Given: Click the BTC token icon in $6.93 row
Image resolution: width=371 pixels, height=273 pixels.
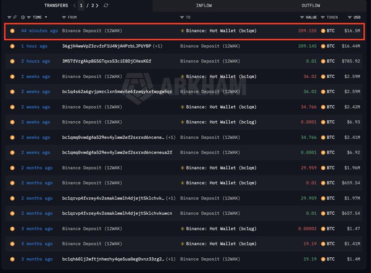Looking at the screenshot, I should point(323,122).
